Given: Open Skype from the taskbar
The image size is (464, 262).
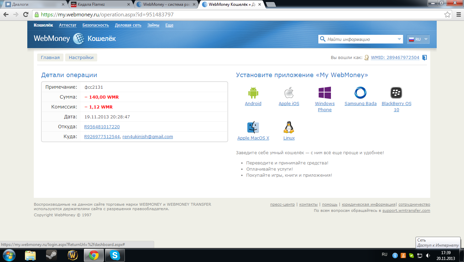Looking at the screenshot, I should [x=115, y=255].
